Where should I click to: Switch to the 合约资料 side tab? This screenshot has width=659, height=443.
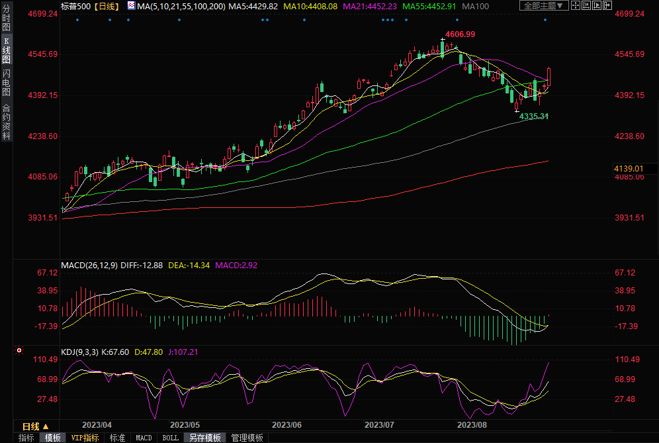6,121
